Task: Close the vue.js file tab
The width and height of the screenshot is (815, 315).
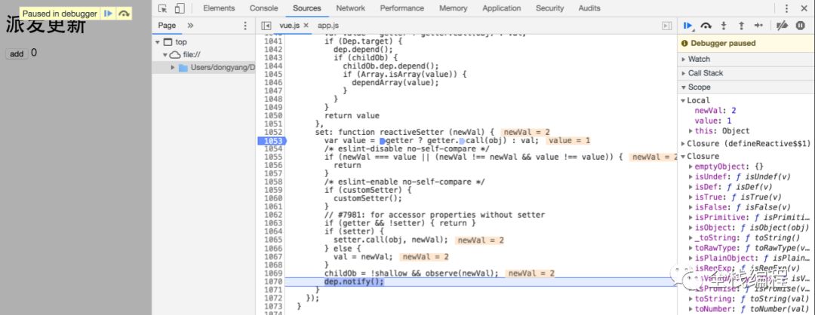Action: click(x=306, y=25)
